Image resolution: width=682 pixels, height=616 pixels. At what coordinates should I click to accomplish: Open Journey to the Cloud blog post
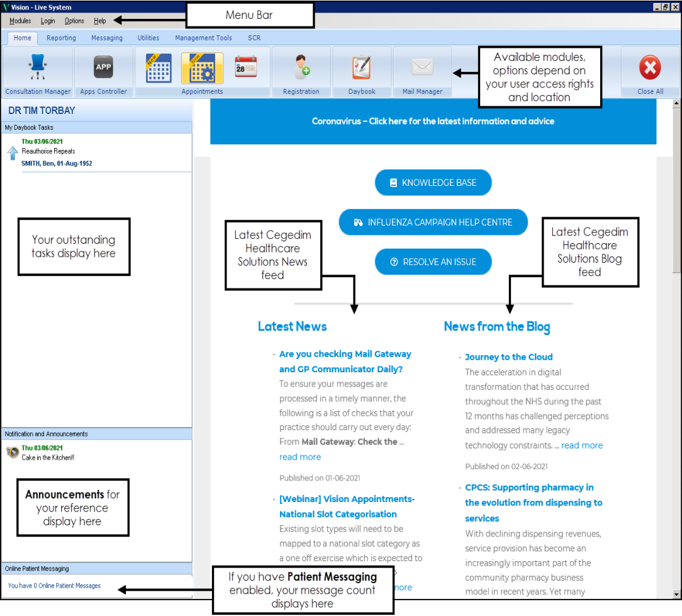(509, 357)
